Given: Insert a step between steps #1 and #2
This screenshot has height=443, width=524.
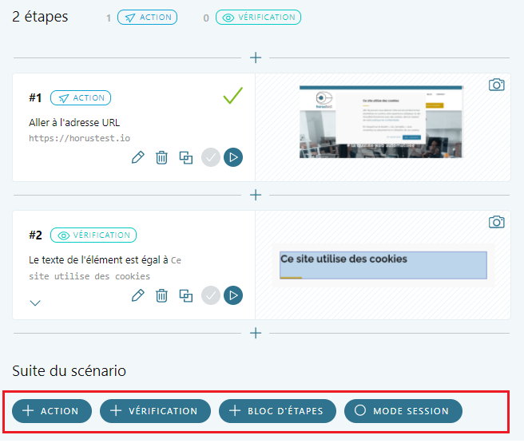Looking at the screenshot, I should [x=256, y=195].
